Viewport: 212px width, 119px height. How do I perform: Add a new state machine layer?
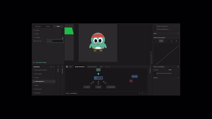coord(109,67)
